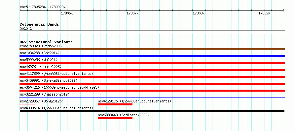Click the 17808k ruler label
294x131 pixels.
[x=199, y=13]
